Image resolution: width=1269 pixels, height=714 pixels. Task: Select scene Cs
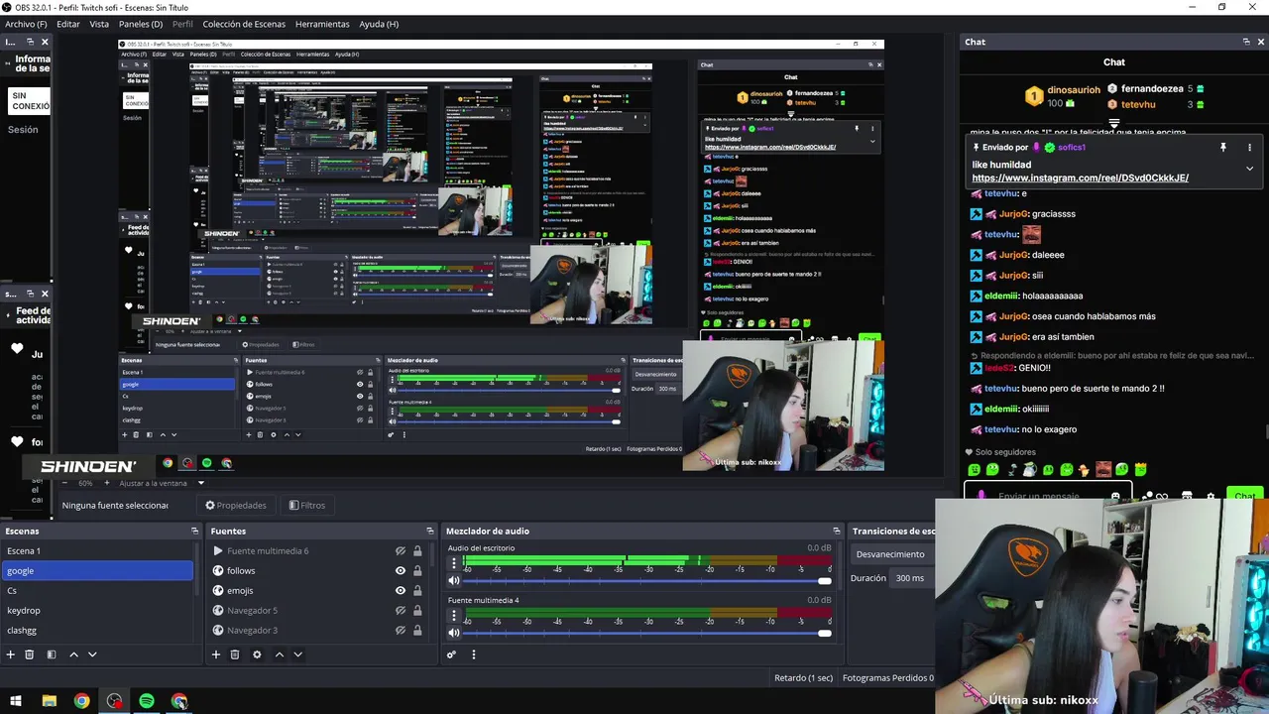coord(97,591)
